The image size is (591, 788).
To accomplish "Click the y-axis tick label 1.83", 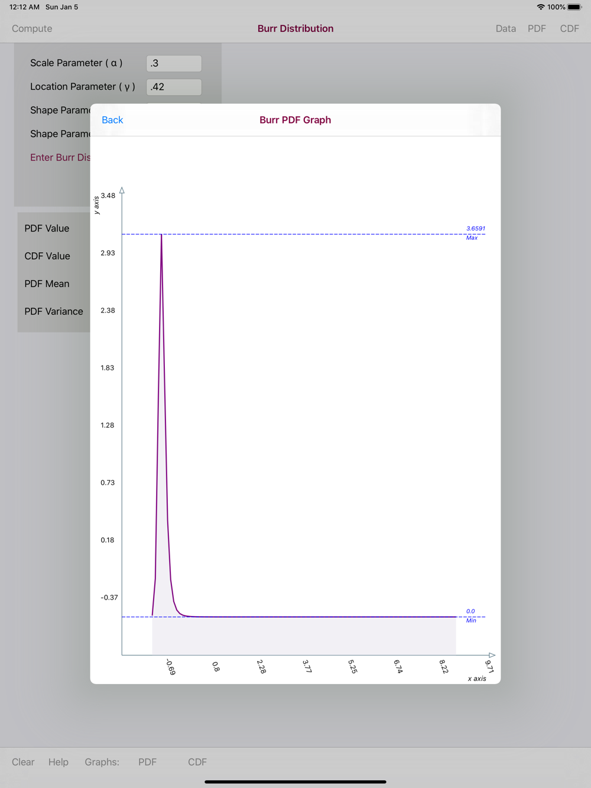I will 108,367.
